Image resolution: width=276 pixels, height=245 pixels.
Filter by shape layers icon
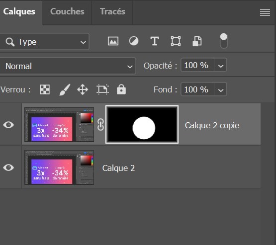click(x=176, y=41)
